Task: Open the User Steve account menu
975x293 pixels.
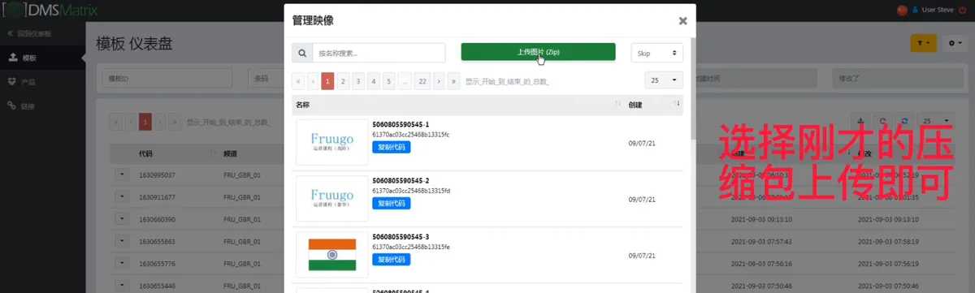Action: (933, 10)
